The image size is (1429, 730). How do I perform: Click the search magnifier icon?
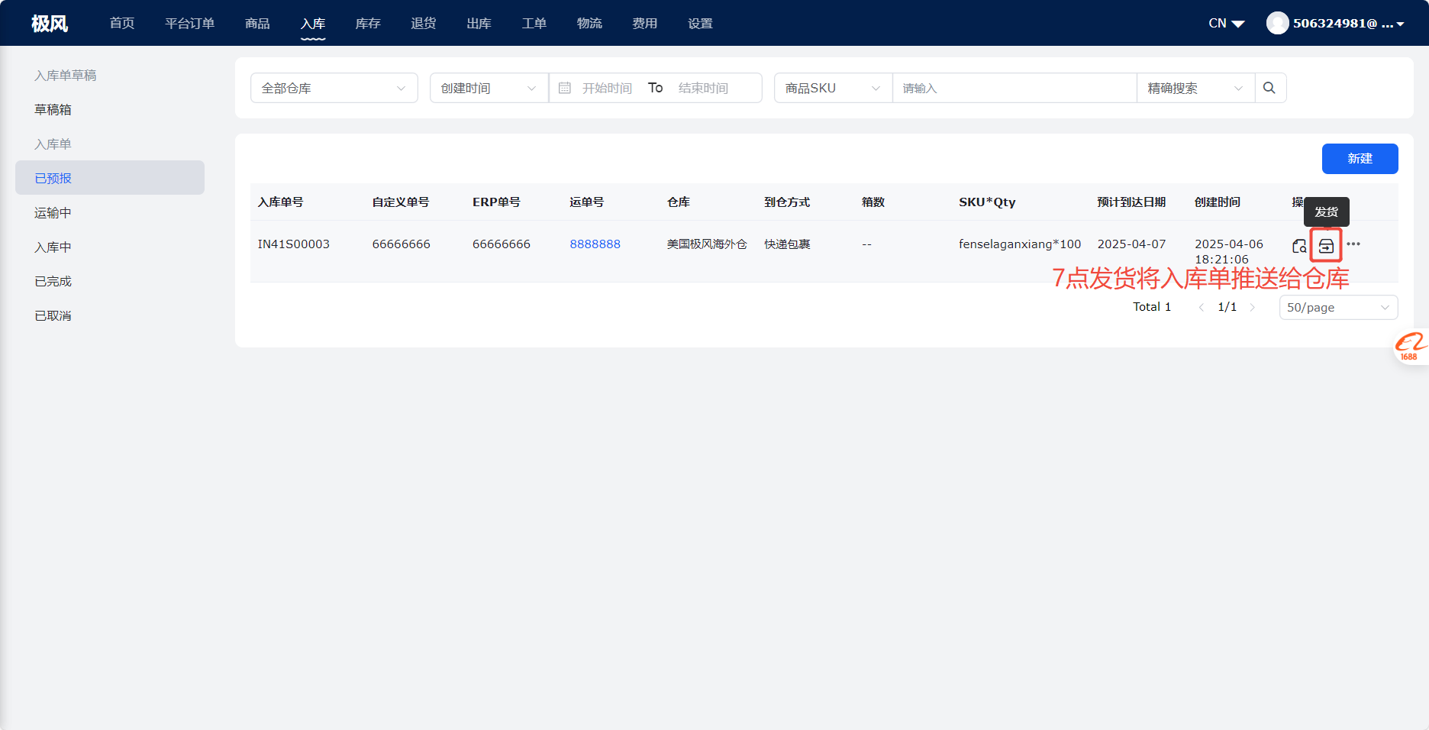(x=1269, y=88)
